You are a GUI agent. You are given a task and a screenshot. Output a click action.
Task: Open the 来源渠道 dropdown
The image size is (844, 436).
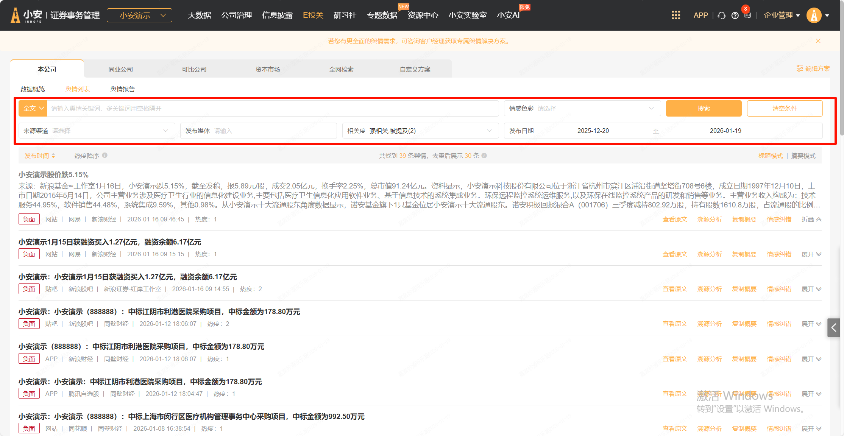(97, 131)
